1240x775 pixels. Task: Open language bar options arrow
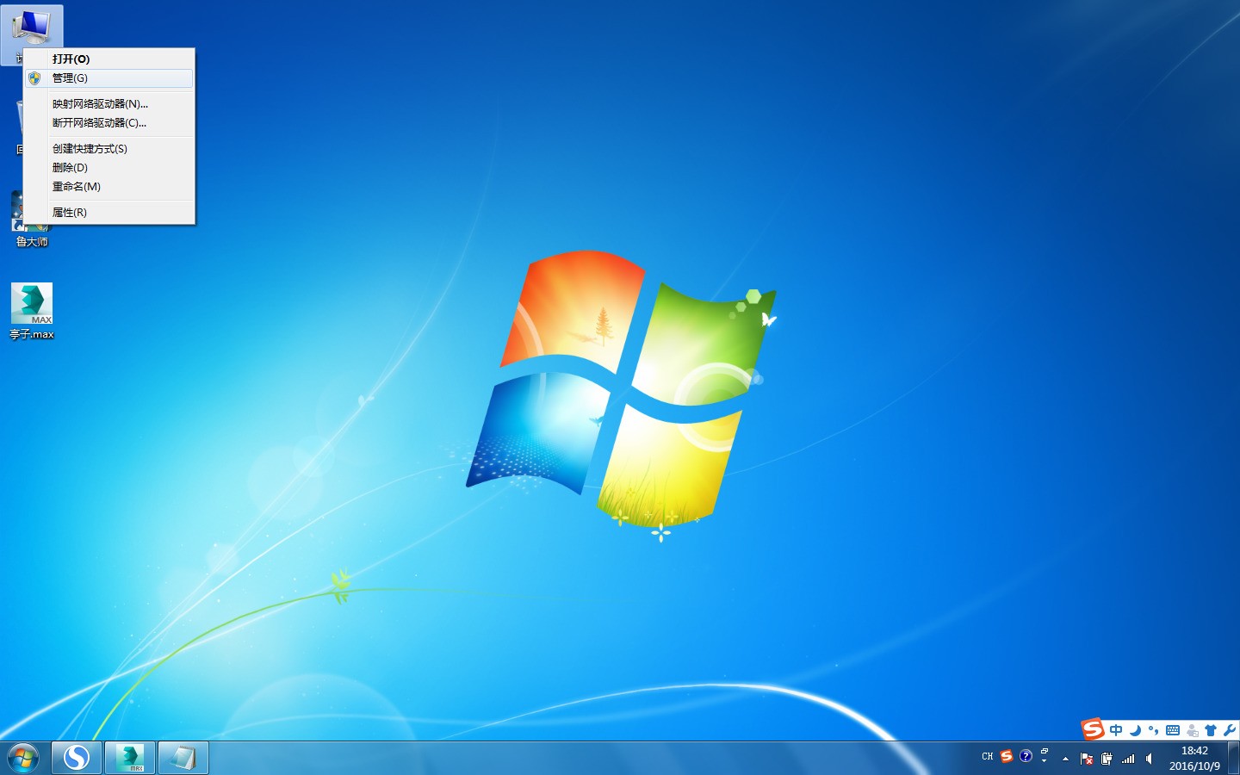1045,761
